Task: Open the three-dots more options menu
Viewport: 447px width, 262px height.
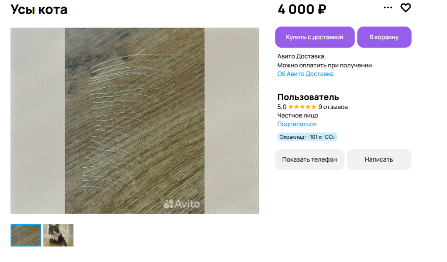Action: pyautogui.click(x=388, y=8)
